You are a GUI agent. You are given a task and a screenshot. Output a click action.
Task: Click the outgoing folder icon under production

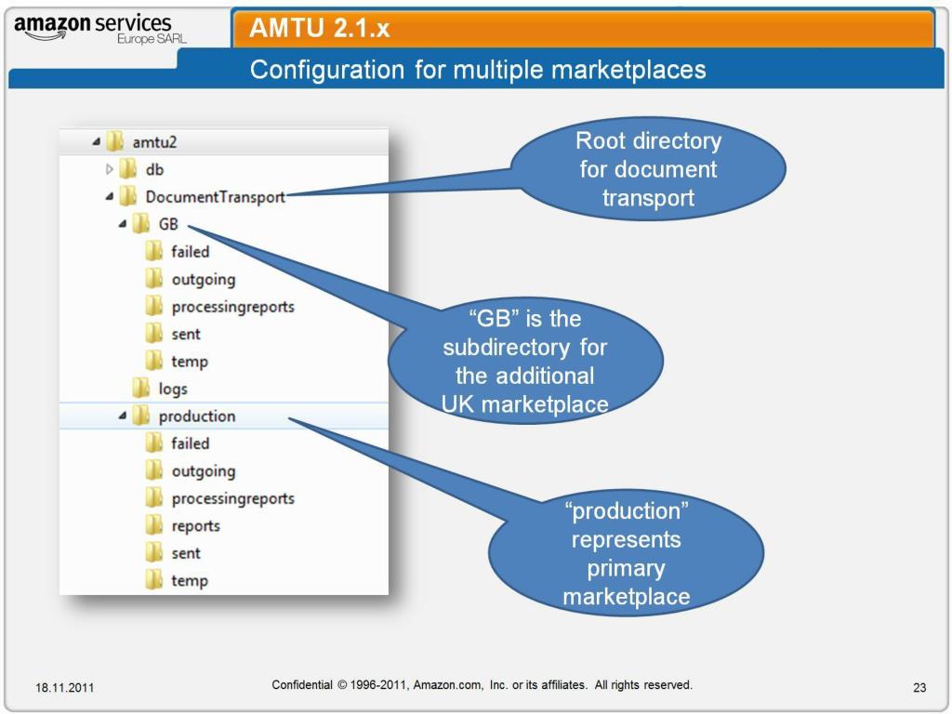point(154,470)
